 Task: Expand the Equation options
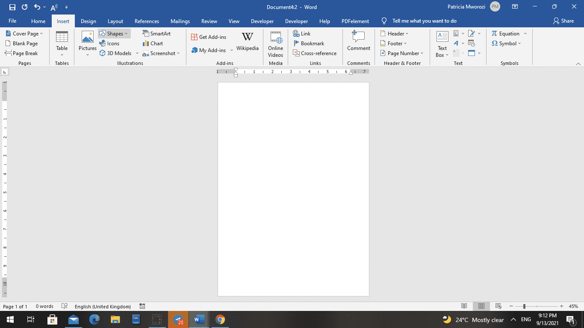525,33
